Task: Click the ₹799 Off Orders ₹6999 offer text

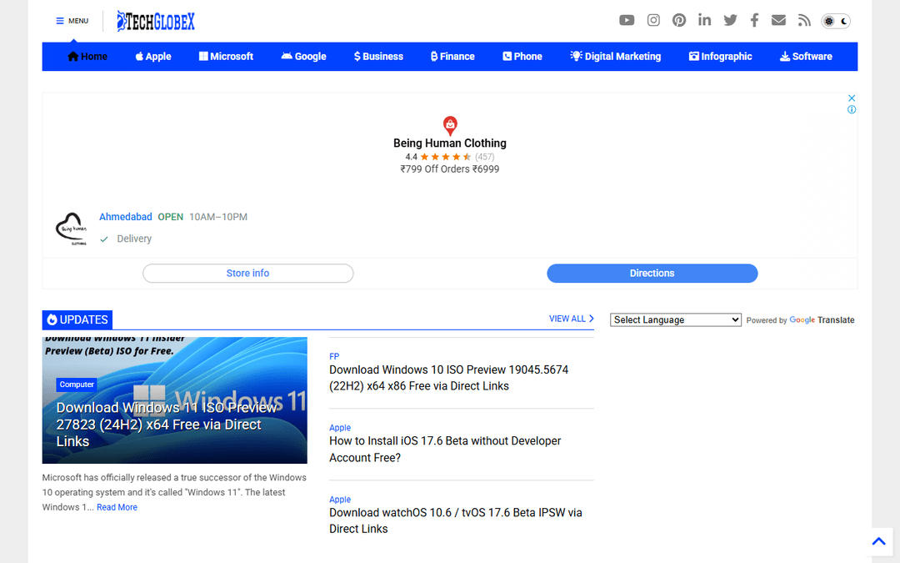Action: [x=450, y=168]
